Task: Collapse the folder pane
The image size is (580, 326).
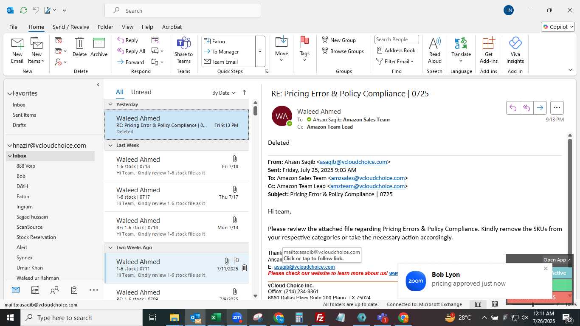Action: coord(98,85)
